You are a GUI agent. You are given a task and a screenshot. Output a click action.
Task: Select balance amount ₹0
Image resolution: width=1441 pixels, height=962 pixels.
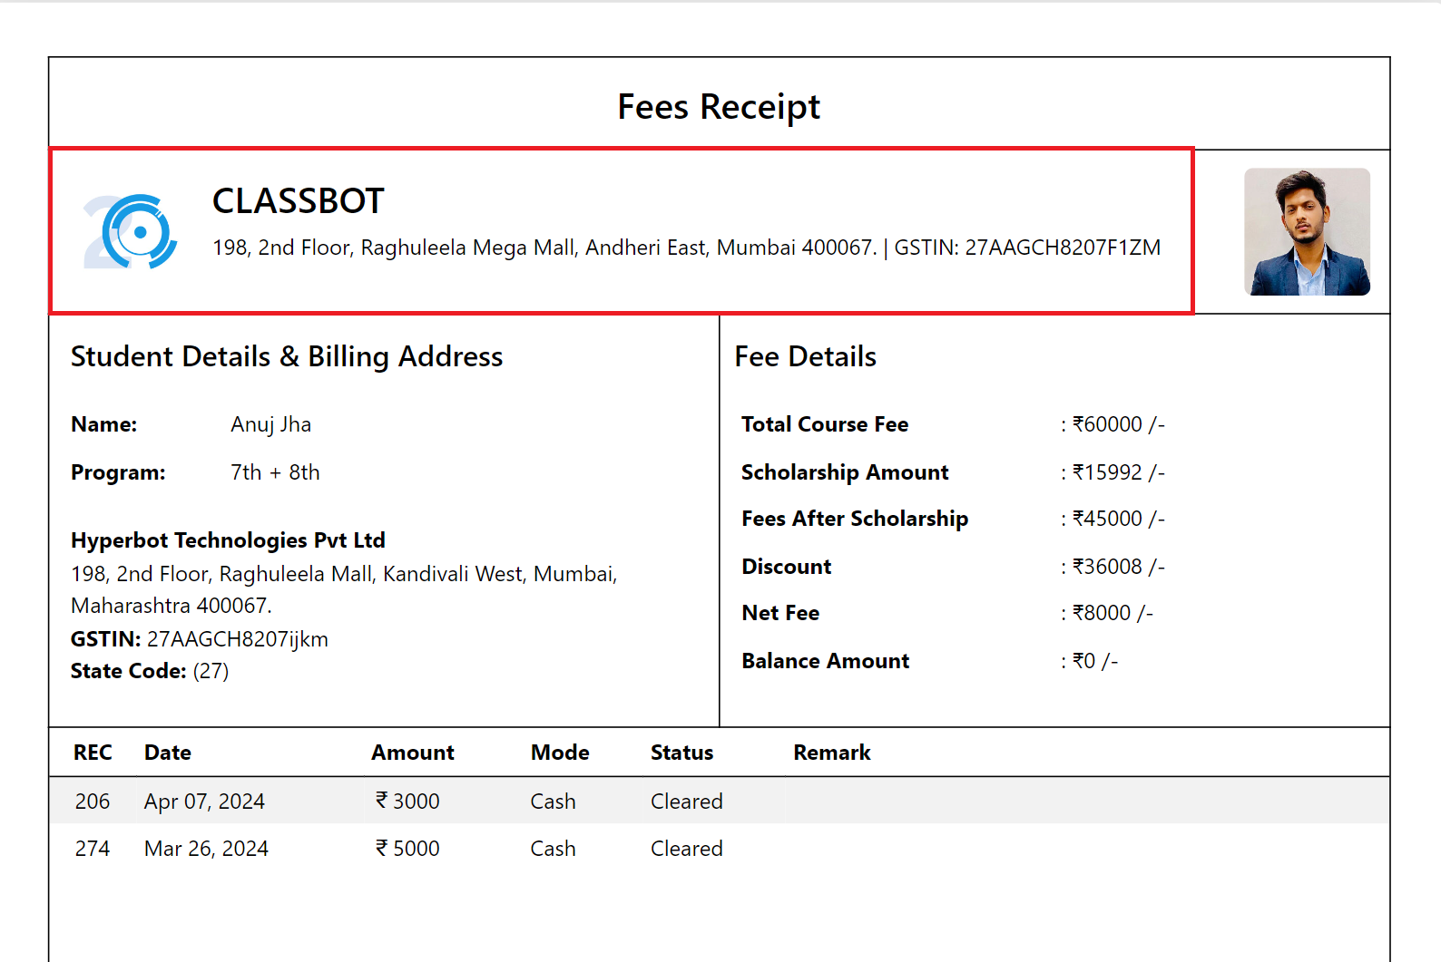pos(1095,661)
